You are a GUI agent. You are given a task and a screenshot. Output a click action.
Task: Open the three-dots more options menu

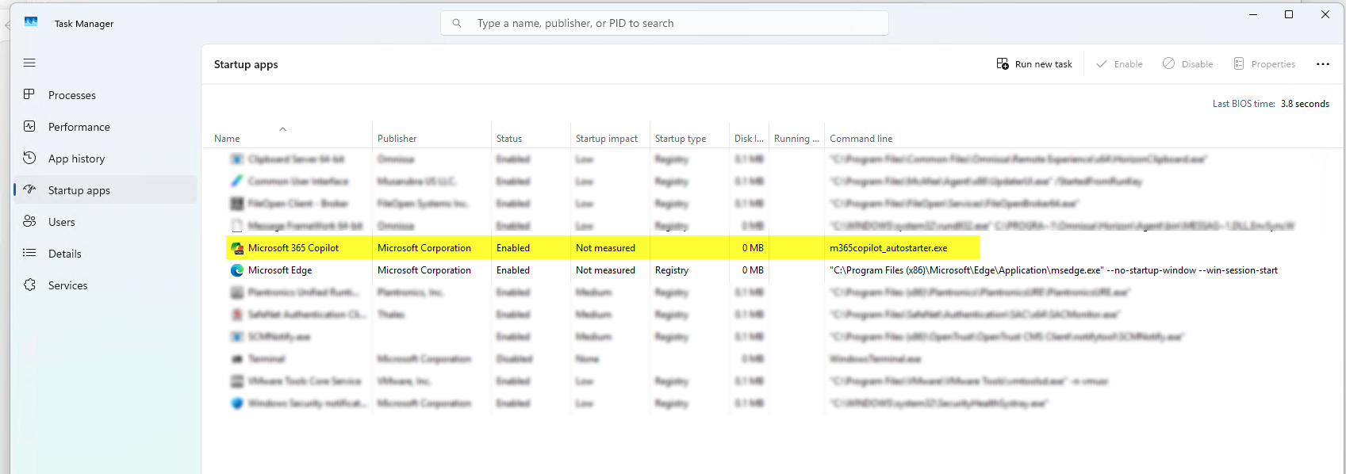click(x=1322, y=64)
